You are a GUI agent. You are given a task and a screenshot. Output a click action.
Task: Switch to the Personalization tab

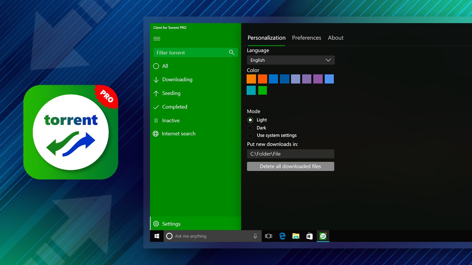point(266,38)
